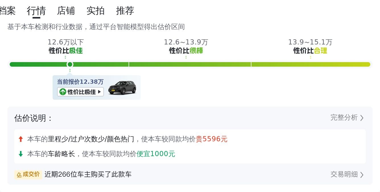Screen dimensions: 380x192
Task: Click the green down-arrow price factor icon
Action: [20, 154]
